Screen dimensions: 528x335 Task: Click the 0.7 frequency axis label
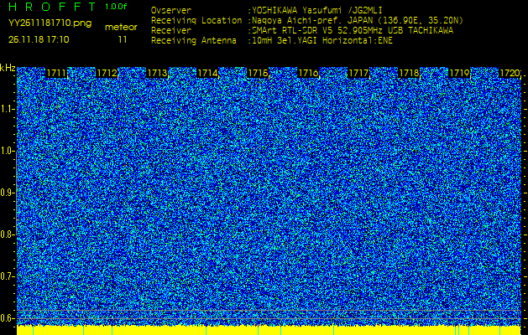click(x=7, y=276)
